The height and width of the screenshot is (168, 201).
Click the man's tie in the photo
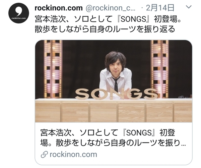116,84
